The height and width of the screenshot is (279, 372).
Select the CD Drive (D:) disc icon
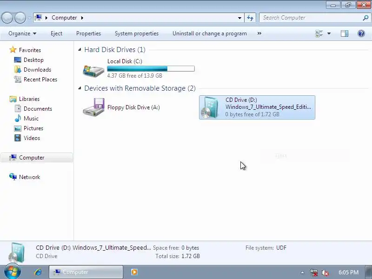coord(210,107)
